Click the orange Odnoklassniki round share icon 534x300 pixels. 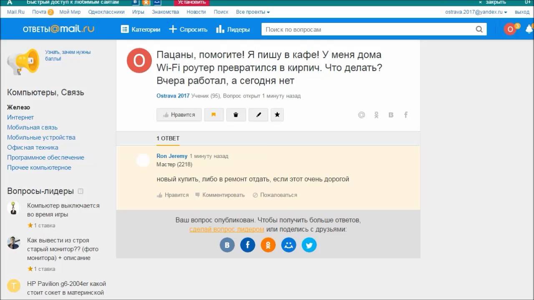(x=268, y=245)
